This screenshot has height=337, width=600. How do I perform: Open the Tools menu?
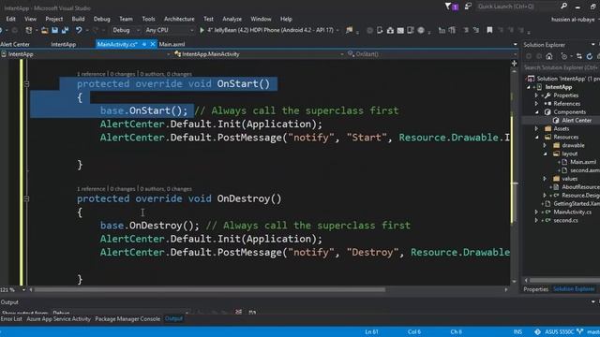coord(148,19)
